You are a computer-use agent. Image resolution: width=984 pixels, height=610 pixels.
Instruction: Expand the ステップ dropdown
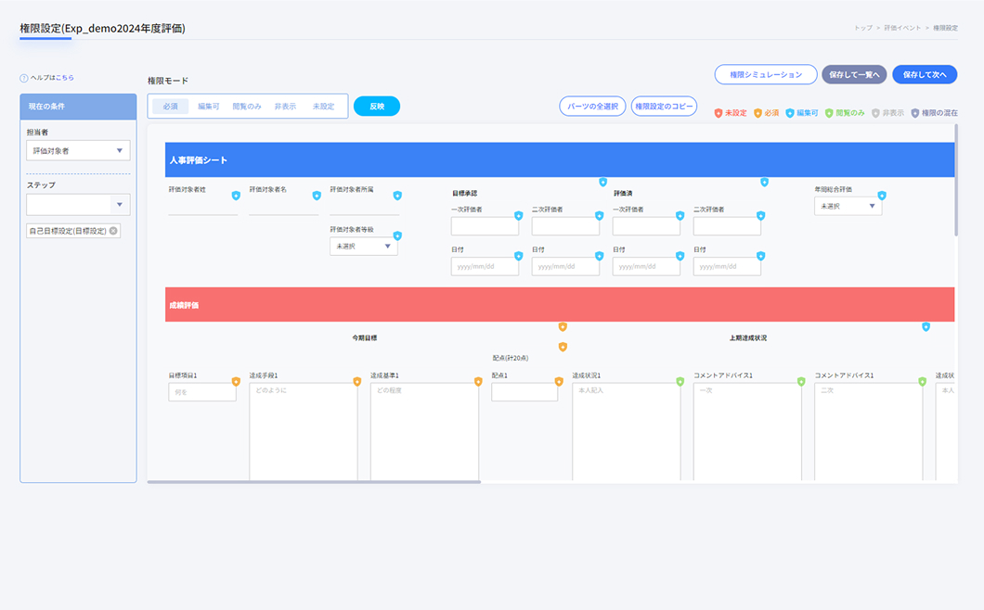pyautogui.click(x=120, y=205)
